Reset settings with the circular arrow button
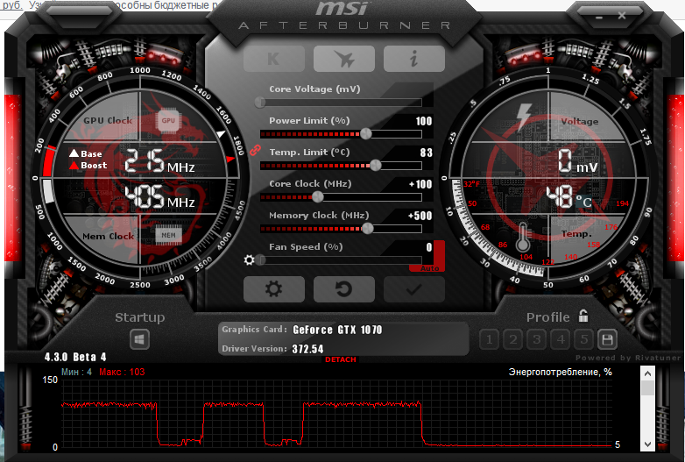Viewport: 685px width, 462px height. coord(343,289)
